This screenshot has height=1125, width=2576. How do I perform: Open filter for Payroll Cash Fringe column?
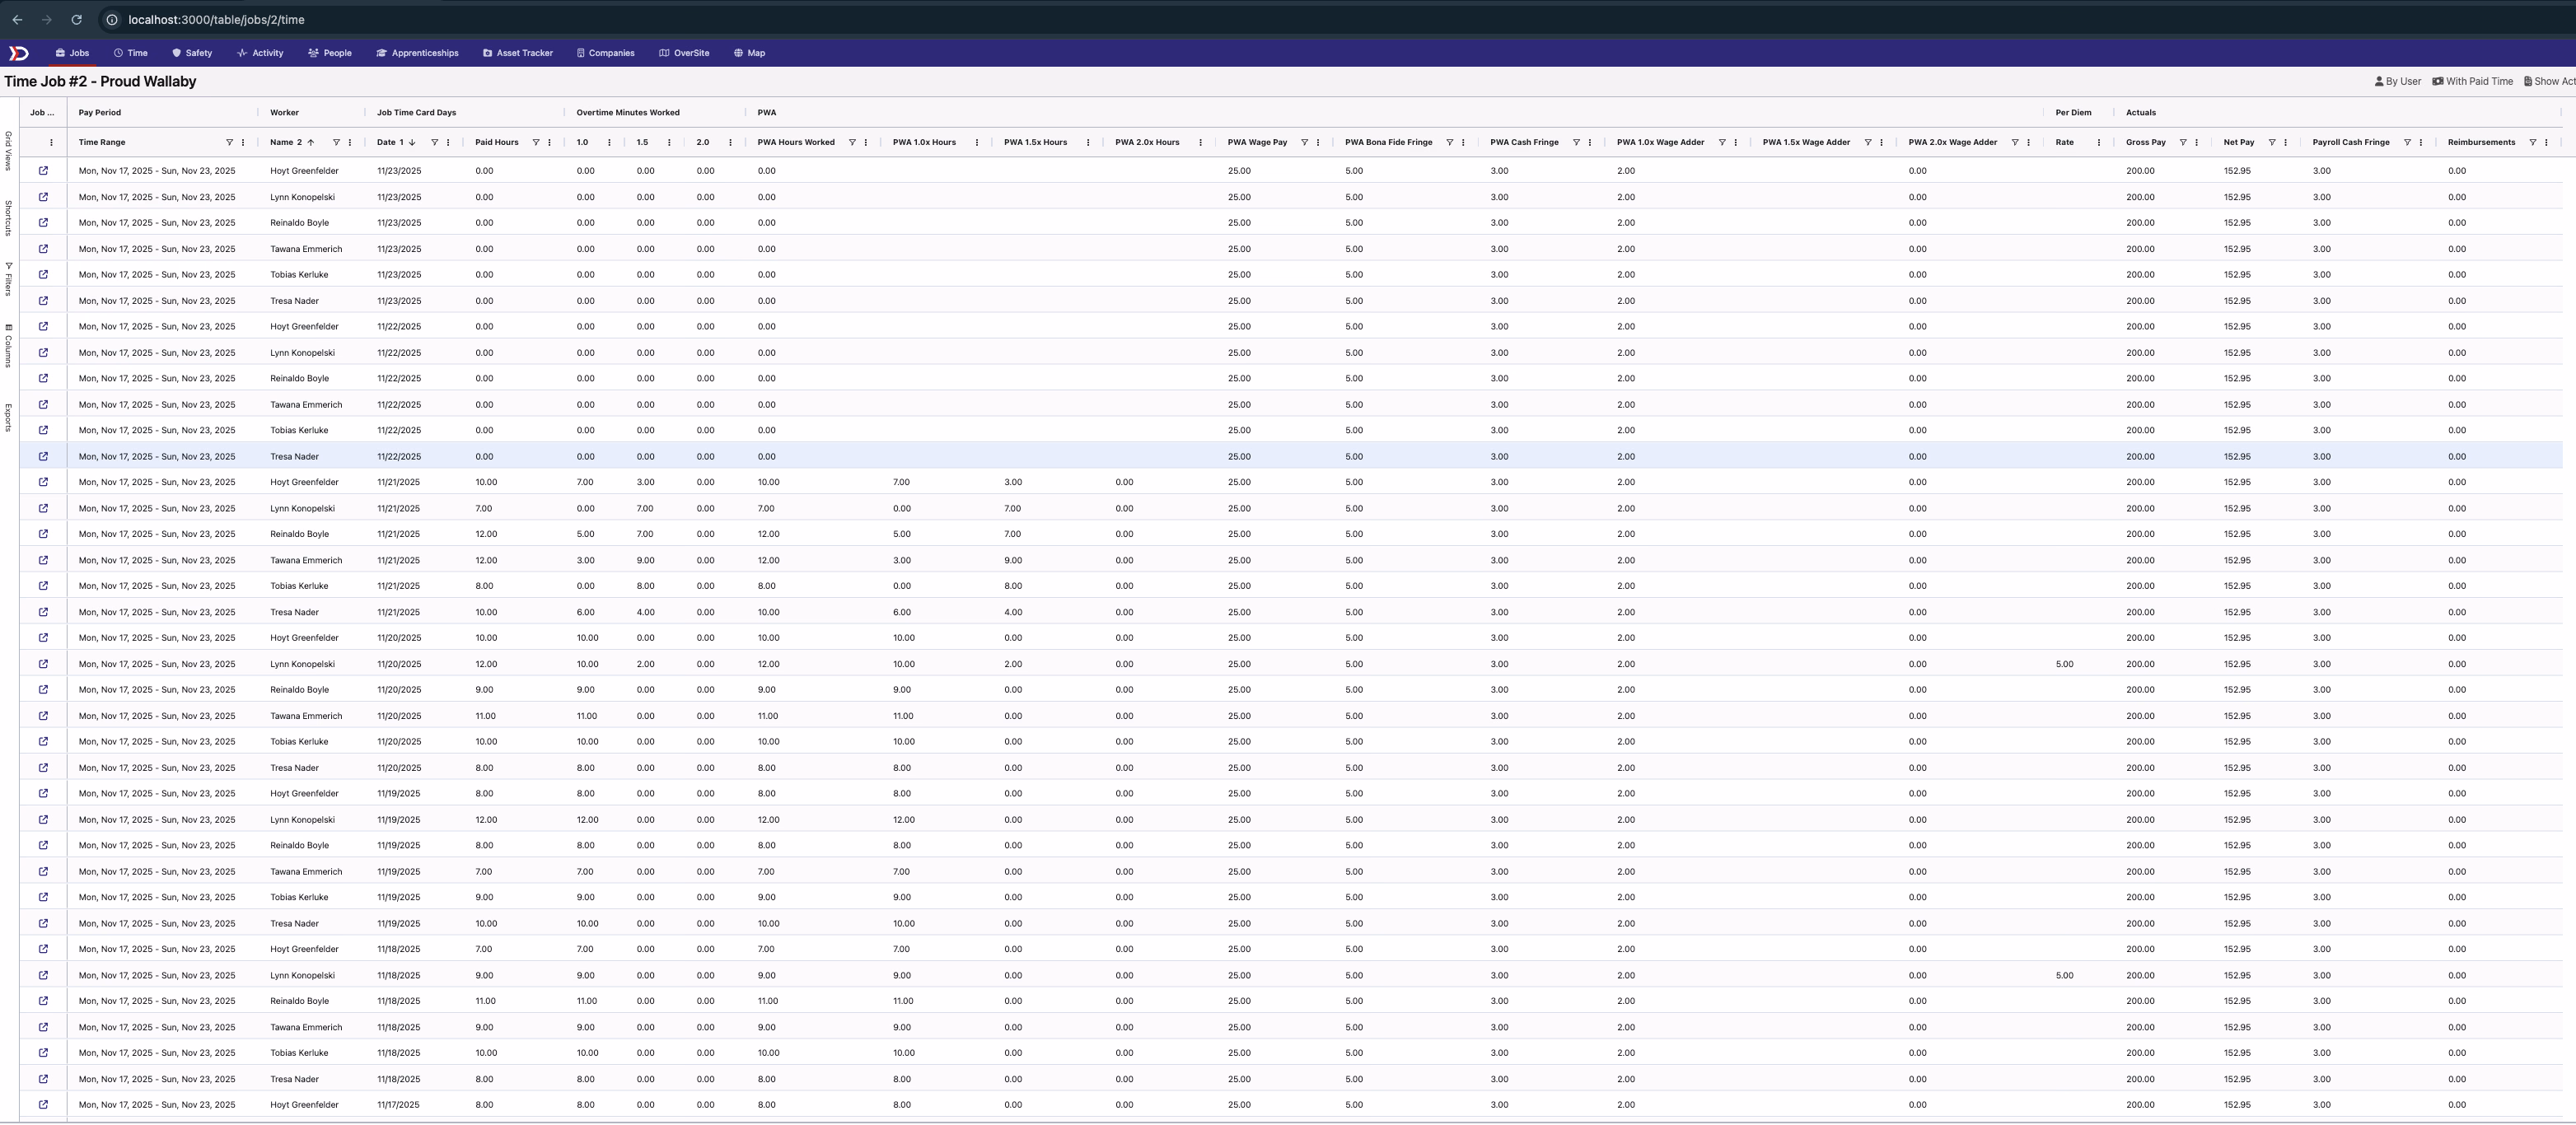2407,142
